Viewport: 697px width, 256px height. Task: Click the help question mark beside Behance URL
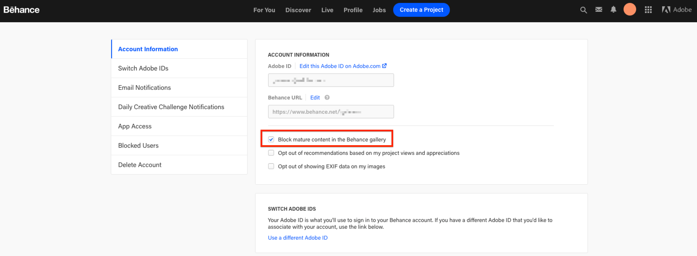pyautogui.click(x=327, y=97)
